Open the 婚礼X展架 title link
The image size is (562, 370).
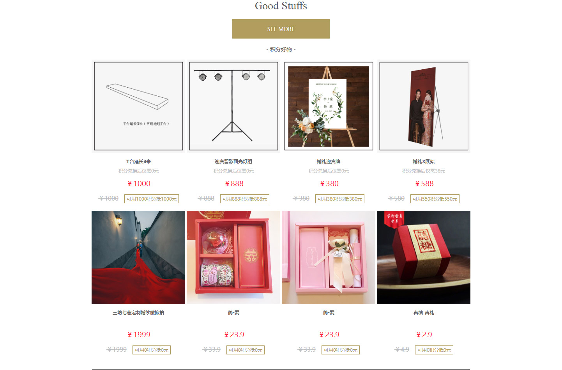coord(424,161)
